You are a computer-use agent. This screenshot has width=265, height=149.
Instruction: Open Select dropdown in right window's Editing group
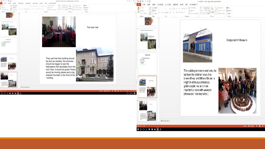tap(229, 13)
